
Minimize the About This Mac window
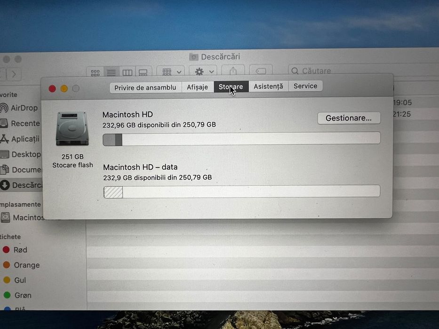coord(64,89)
